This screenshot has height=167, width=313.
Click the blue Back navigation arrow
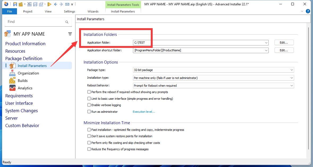tap(55, 4)
